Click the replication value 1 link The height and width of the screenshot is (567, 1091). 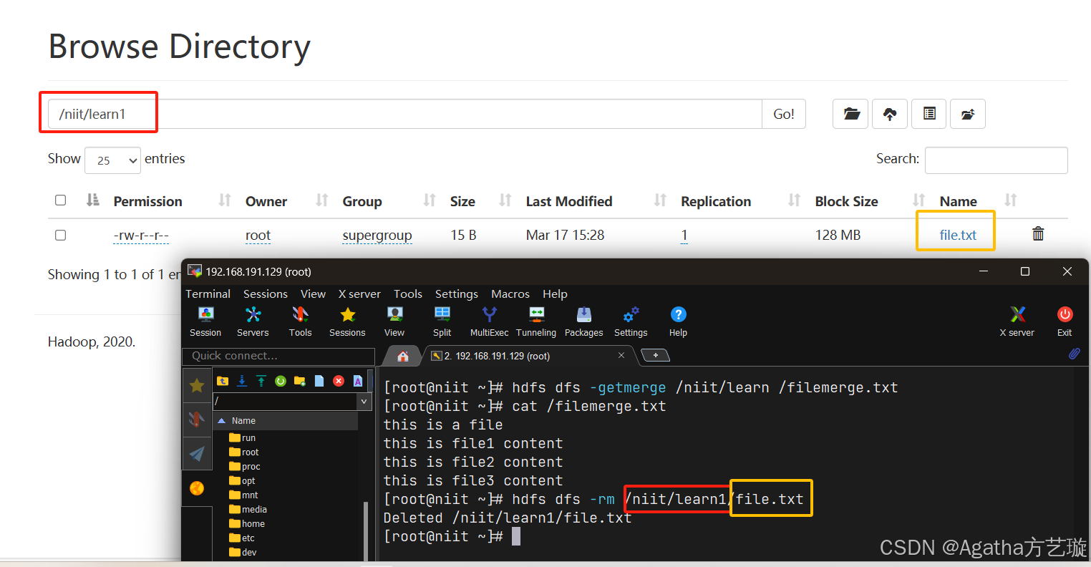pyautogui.click(x=684, y=236)
